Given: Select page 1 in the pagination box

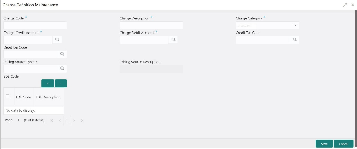Looking at the screenshot, I should click(67, 121).
